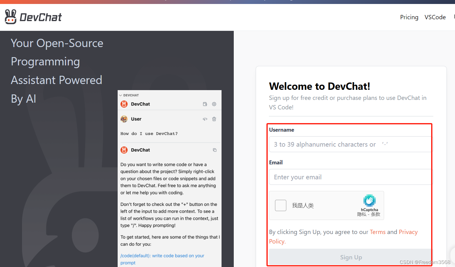Image resolution: width=455 pixels, height=267 pixels.
Task: Click the DevChat wordmark text in header
Action: coord(41,17)
